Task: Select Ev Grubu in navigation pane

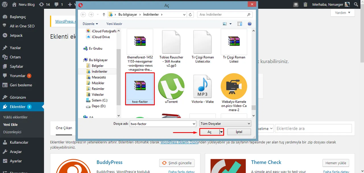Action: 93,48
